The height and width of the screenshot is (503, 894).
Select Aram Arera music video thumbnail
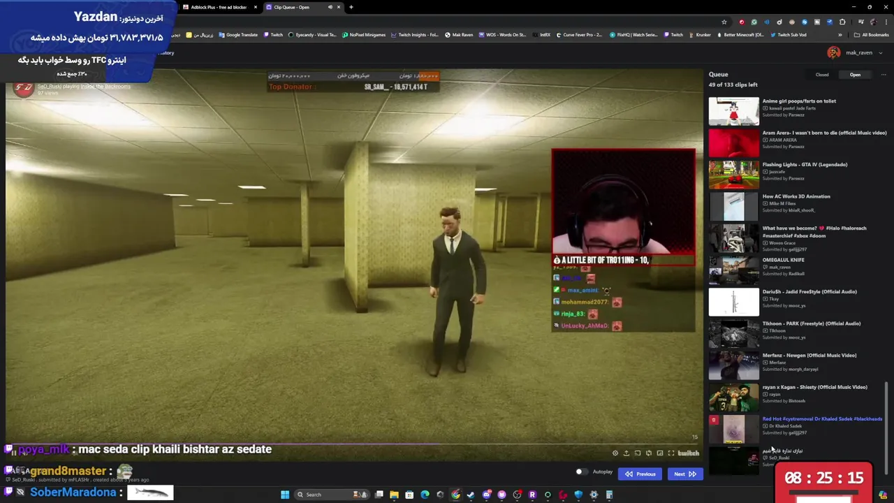[733, 143]
